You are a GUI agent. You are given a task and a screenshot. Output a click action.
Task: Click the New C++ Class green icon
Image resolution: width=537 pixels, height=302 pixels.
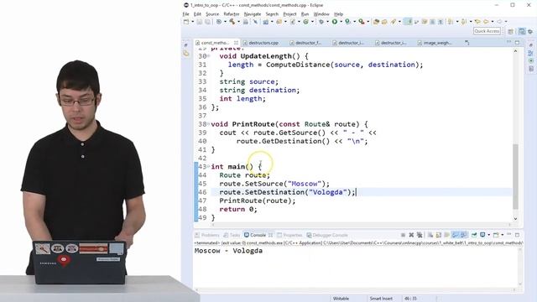coord(305,22)
